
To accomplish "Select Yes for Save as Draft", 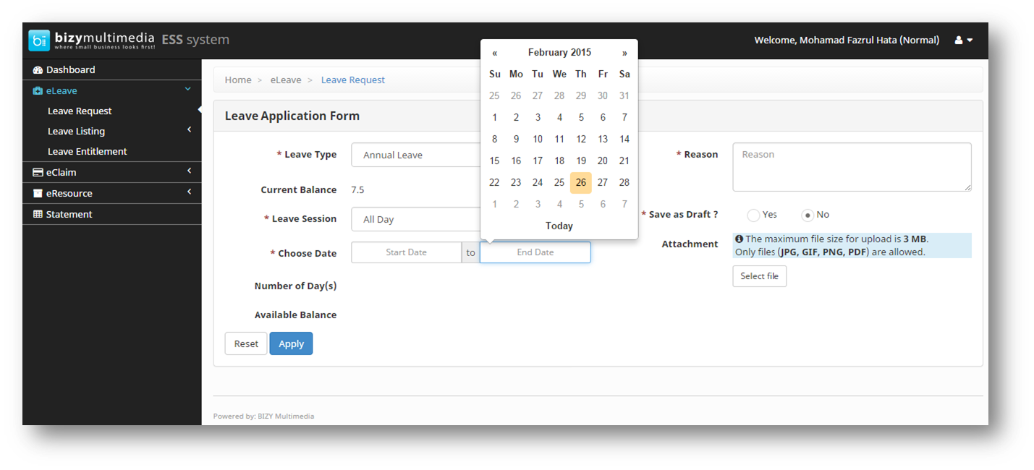I will [x=753, y=215].
